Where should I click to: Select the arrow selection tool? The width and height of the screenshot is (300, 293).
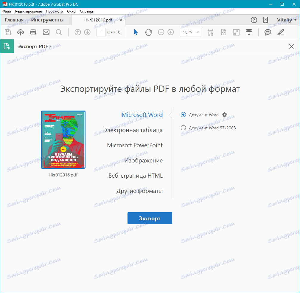pyautogui.click(x=136, y=32)
